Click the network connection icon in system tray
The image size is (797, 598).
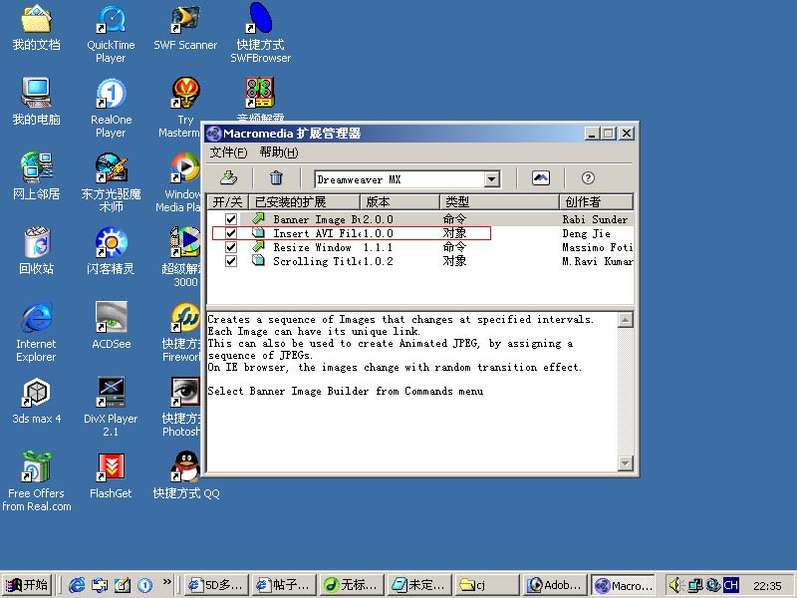(694, 585)
